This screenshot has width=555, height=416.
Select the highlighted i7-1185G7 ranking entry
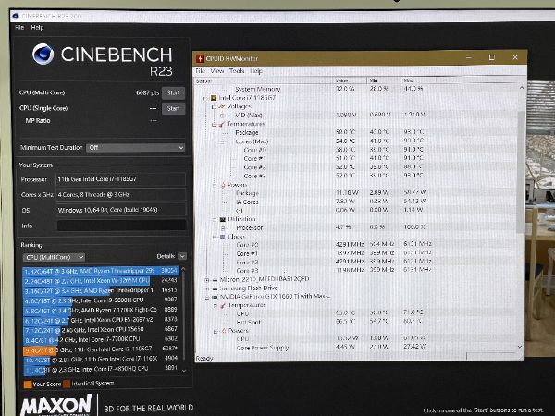tap(101, 349)
